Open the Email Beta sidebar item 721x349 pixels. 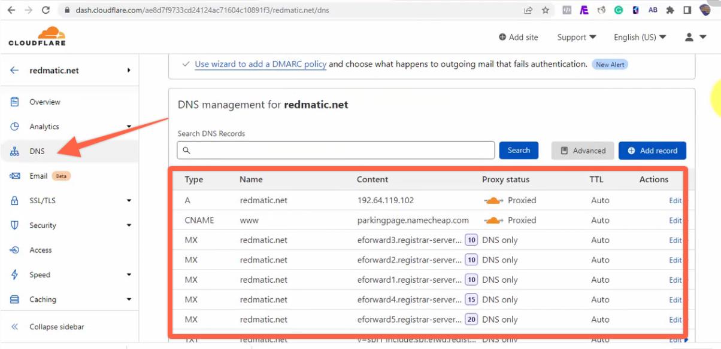(69, 176)
